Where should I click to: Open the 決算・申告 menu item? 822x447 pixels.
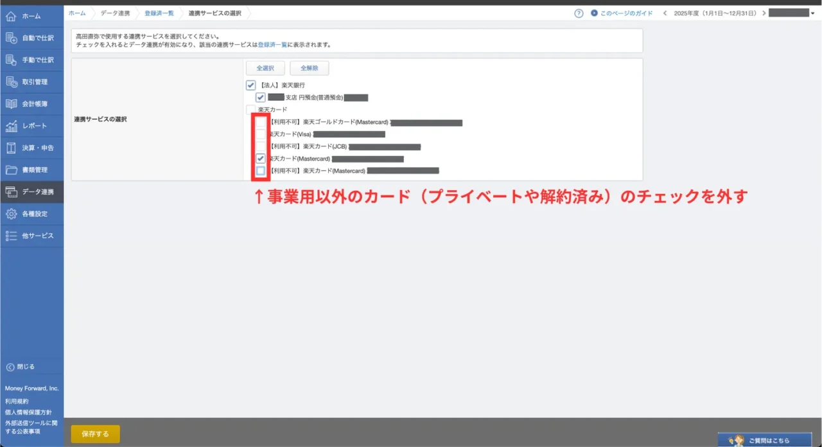(32, 148)
